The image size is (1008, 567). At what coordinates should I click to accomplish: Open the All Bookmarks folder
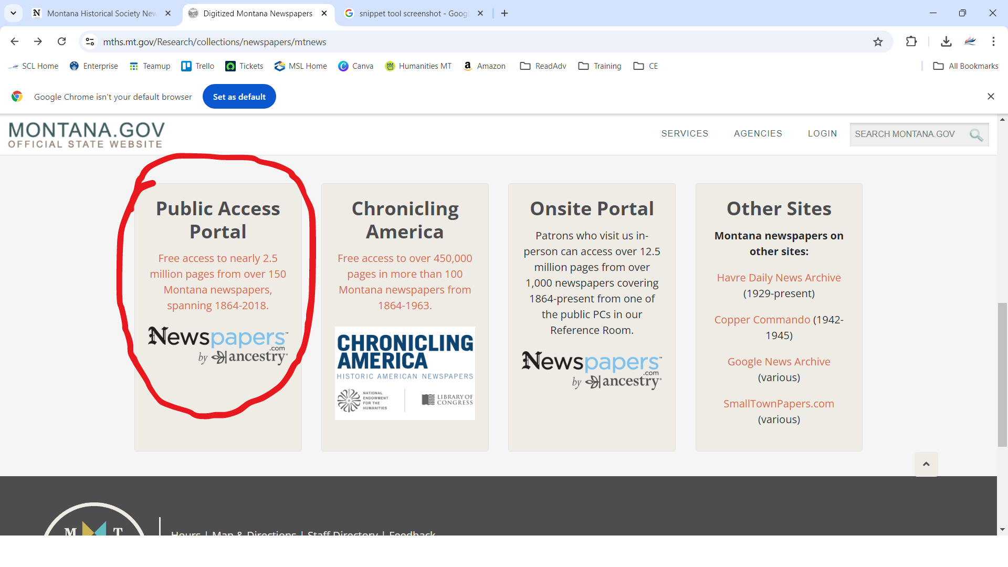(x=966, y=66)
